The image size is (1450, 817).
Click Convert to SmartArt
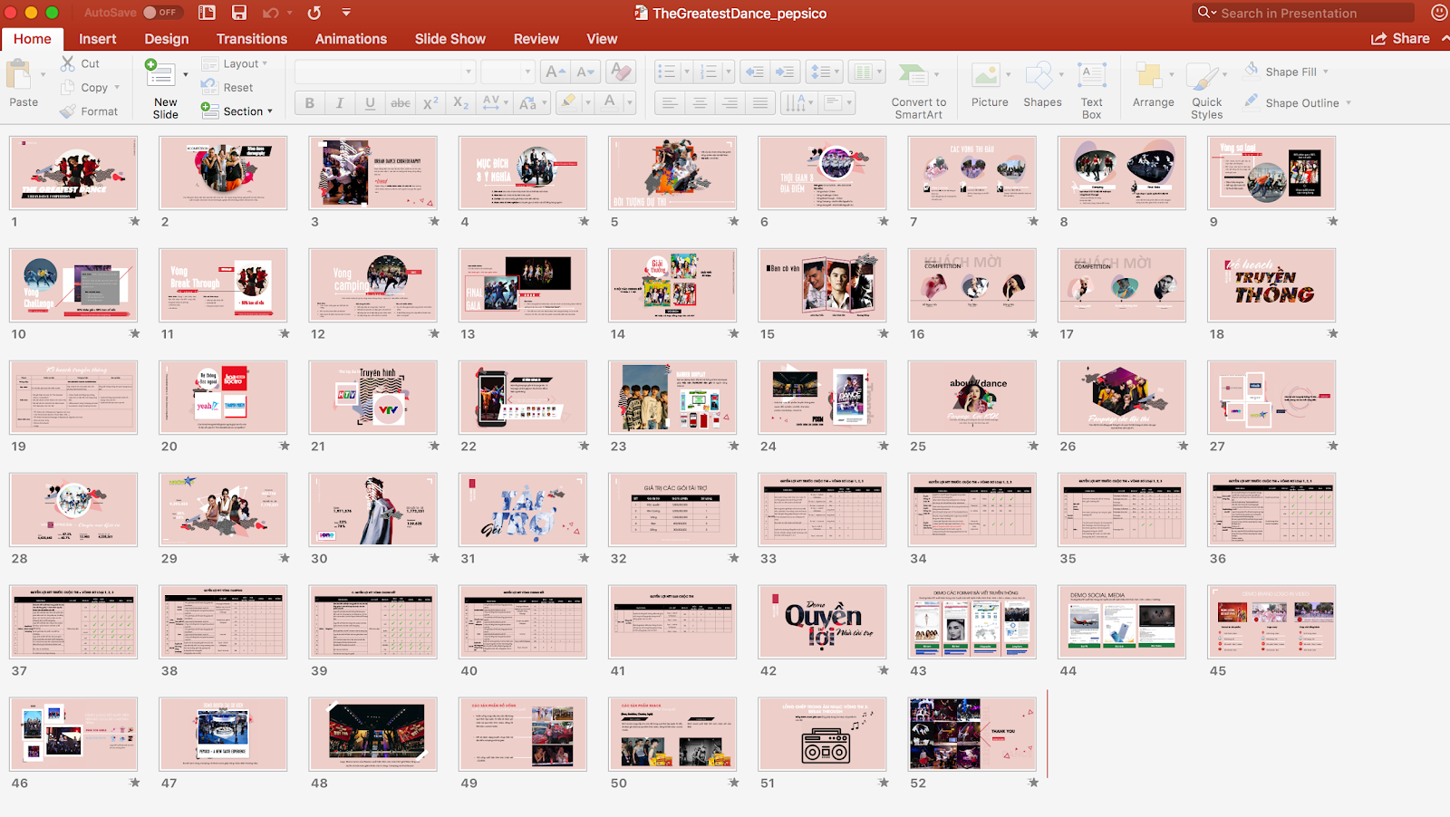[x=918, y=86]
